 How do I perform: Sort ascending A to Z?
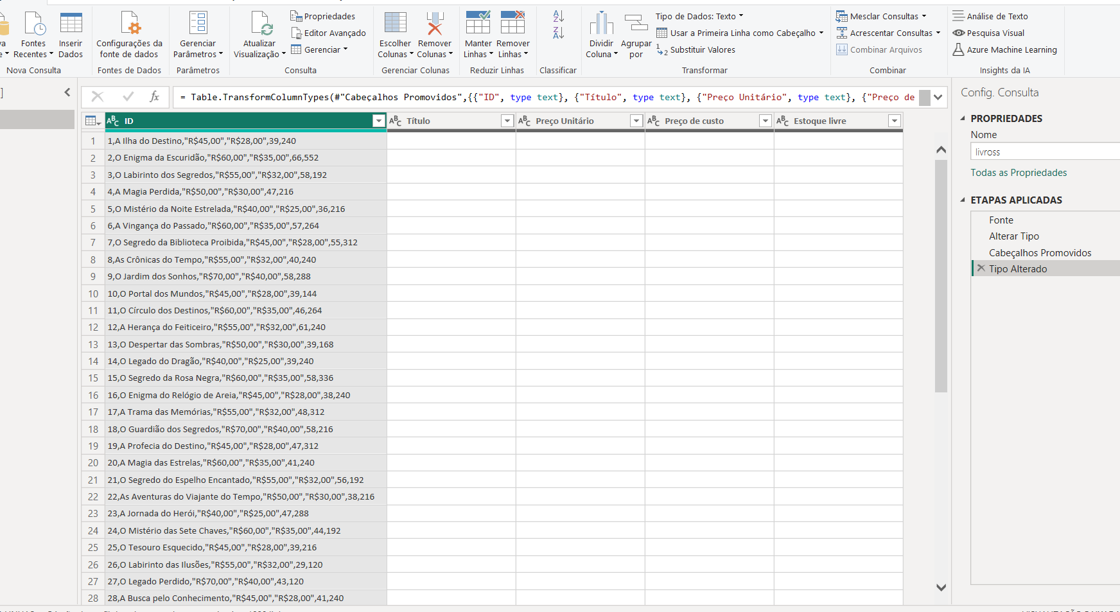558,16
